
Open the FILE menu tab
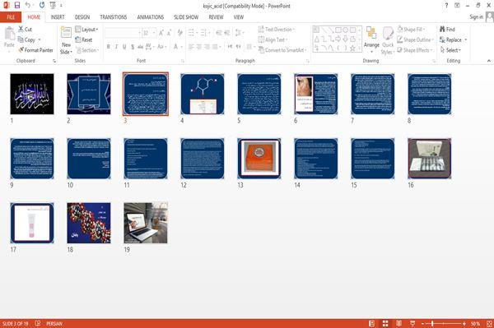pos(11,17)
